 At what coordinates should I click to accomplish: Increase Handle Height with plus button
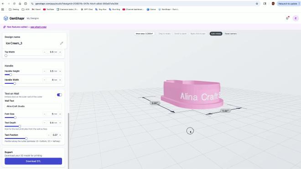coord(60,71)
